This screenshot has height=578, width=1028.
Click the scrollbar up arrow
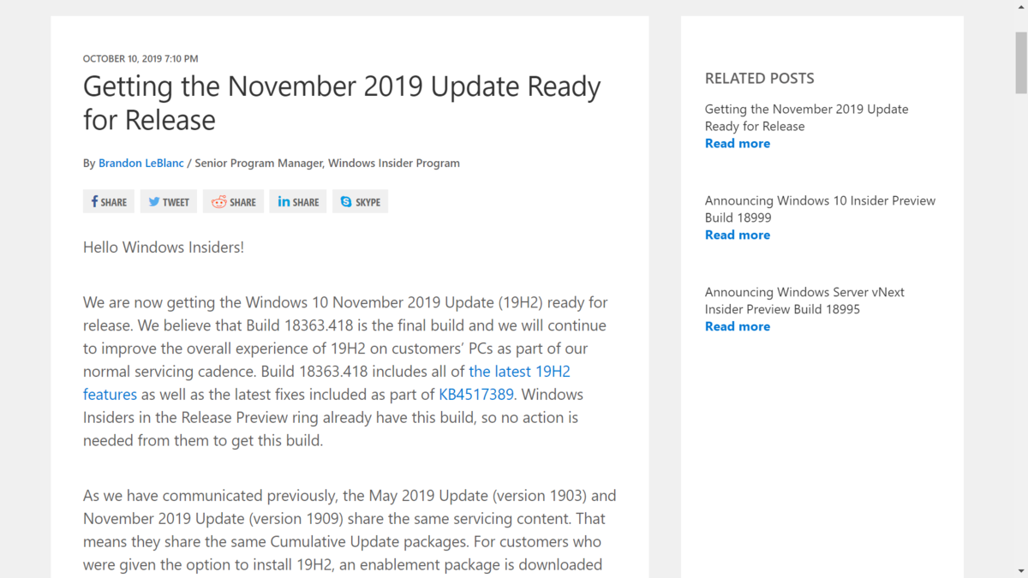1021,7
